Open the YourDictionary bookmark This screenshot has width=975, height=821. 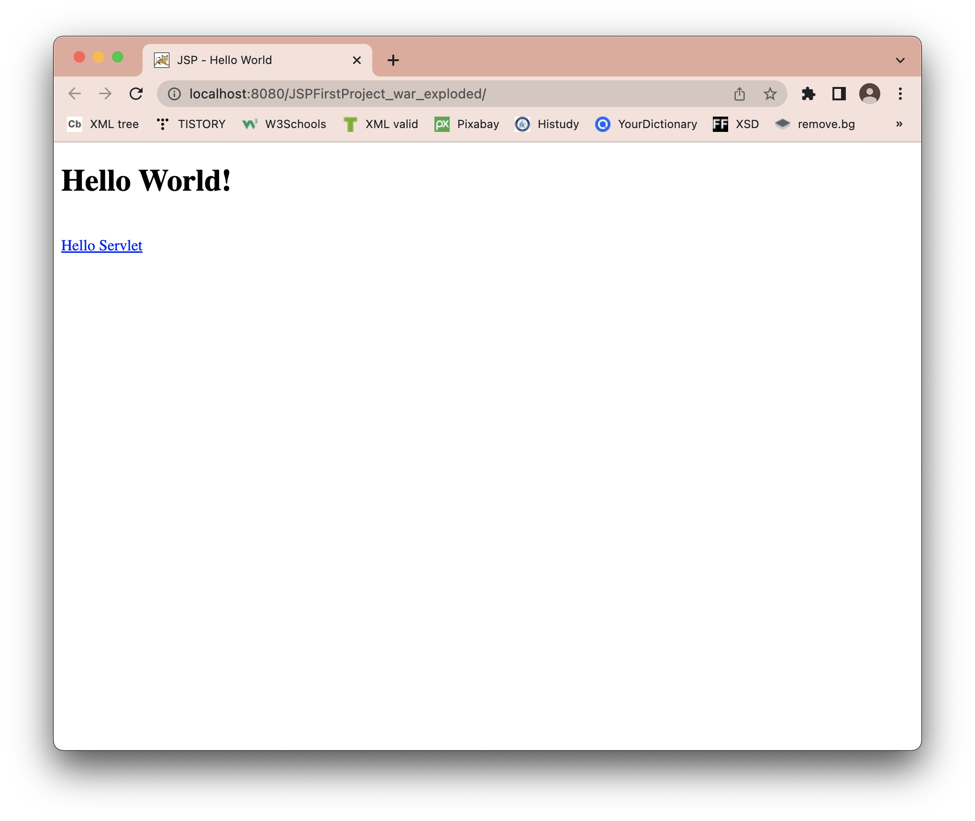pyautogui.click(x=646, y=124)
